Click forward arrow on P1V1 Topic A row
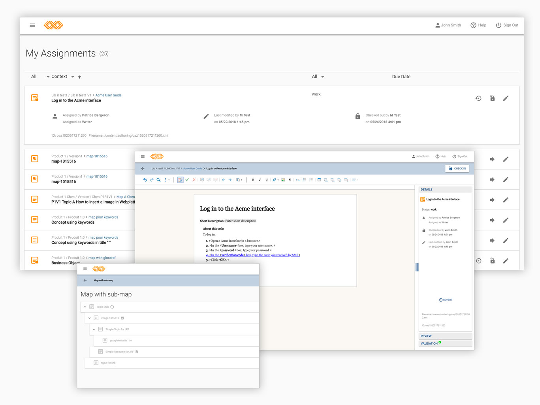 tap(492, 200)
